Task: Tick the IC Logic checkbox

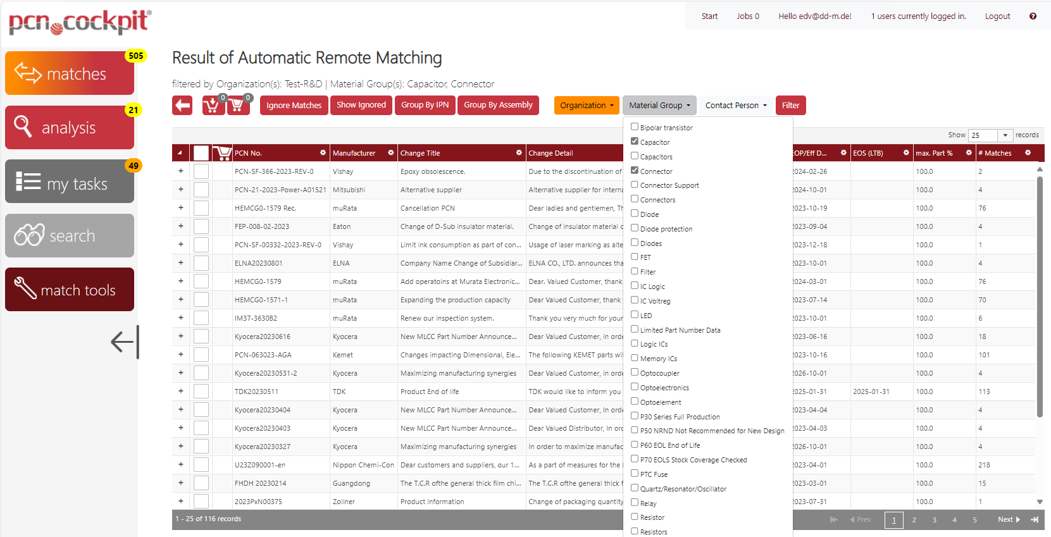Action: point(635,286)
